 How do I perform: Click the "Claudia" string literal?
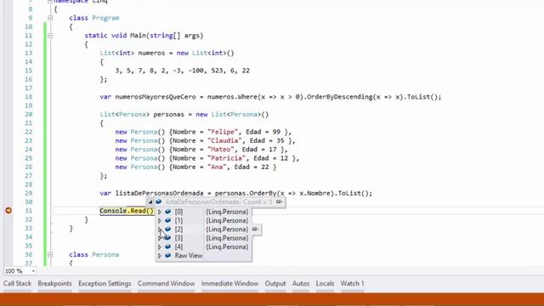pyautogui.click(x=224, y=140)
